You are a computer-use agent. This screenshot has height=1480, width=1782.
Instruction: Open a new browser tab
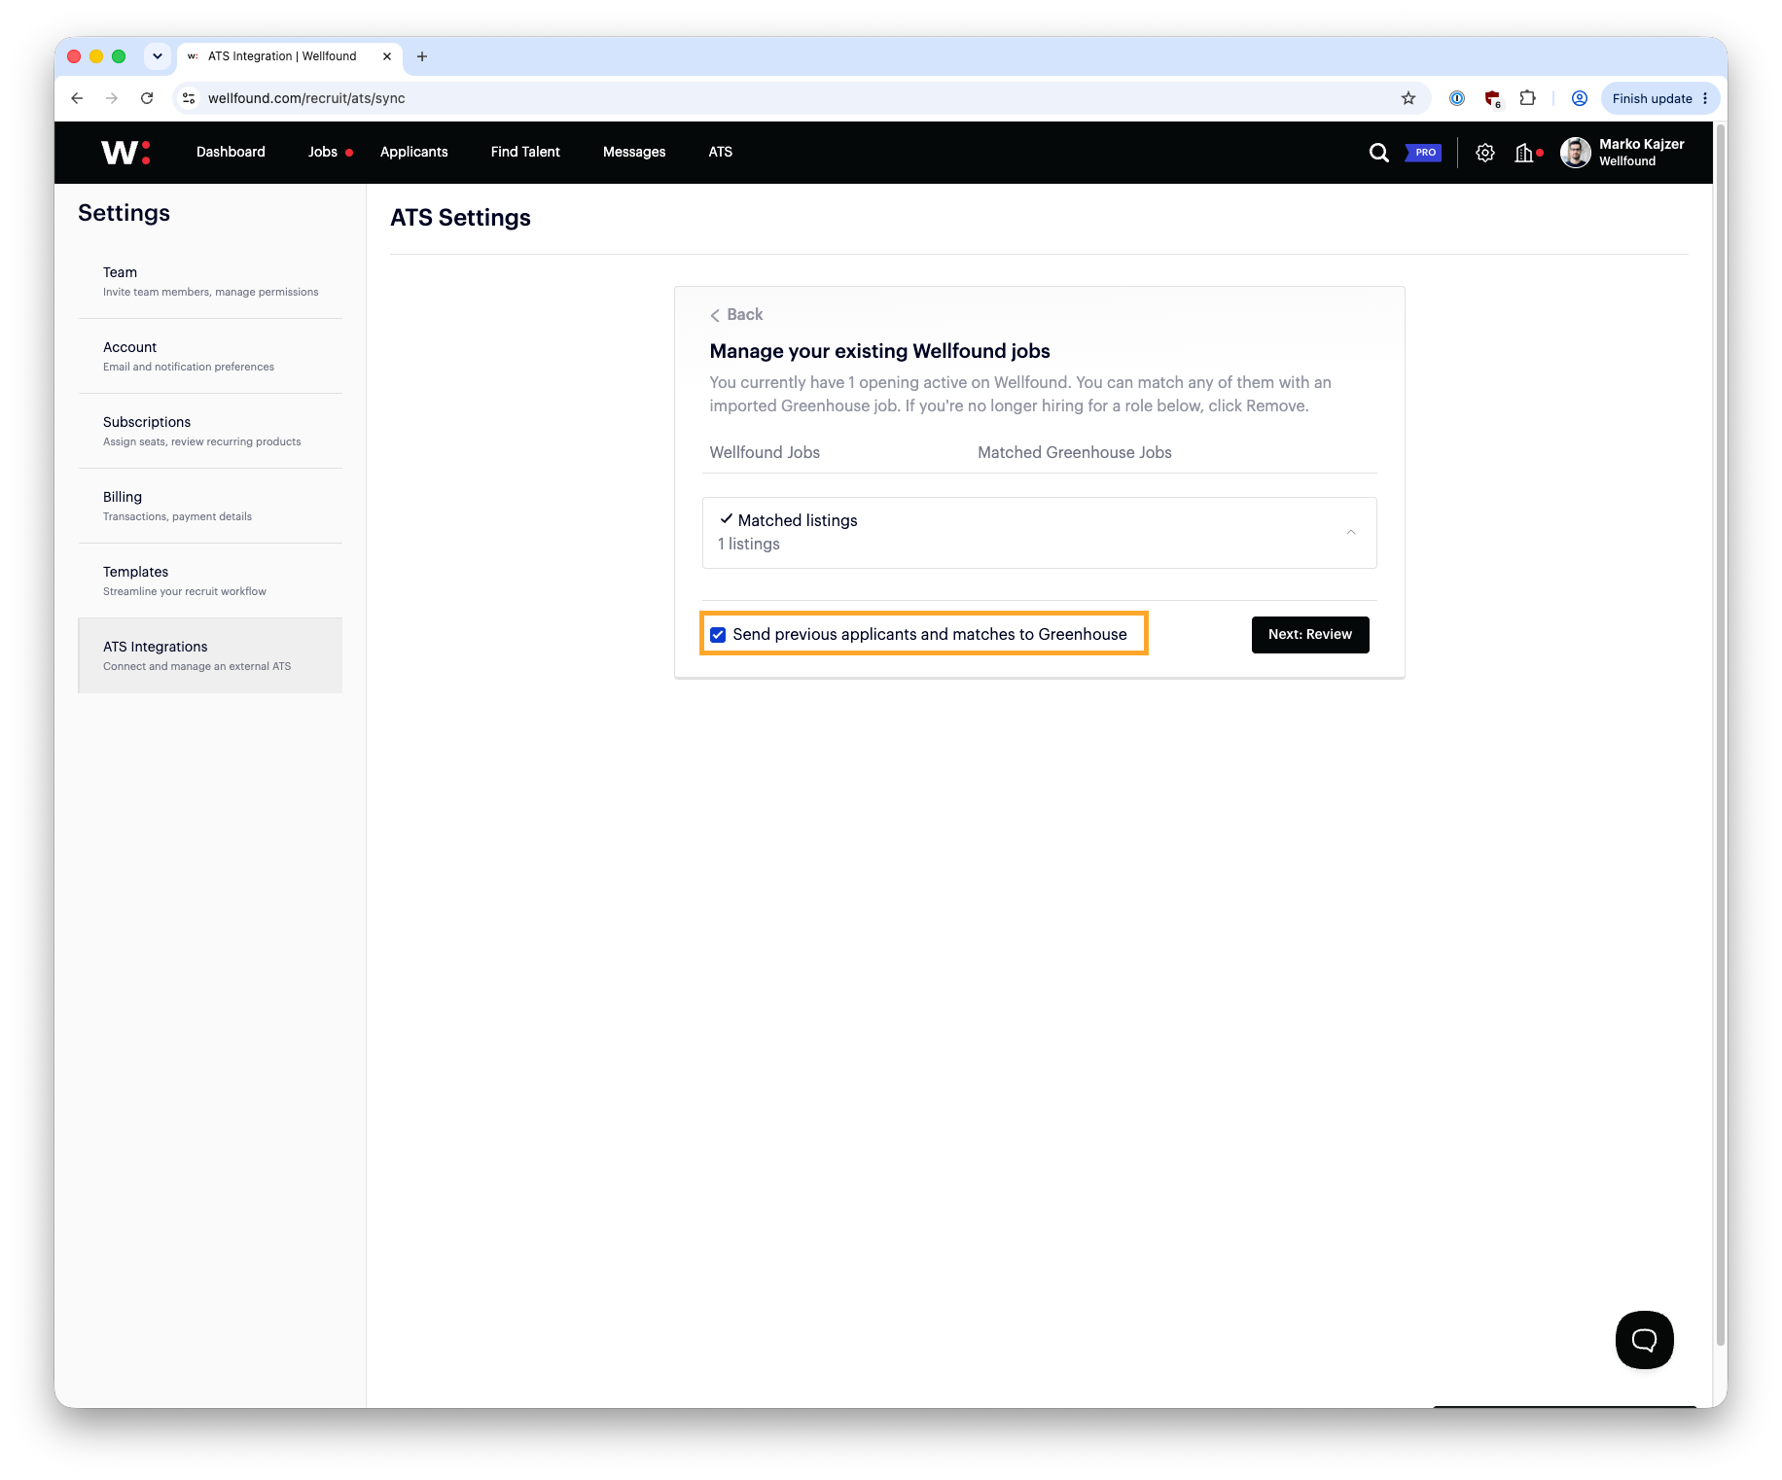(422, 56)
